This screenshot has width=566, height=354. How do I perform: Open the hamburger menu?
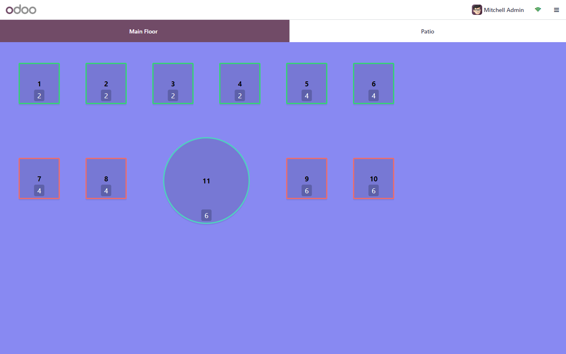pyautogui.click(x=556, y=10)
